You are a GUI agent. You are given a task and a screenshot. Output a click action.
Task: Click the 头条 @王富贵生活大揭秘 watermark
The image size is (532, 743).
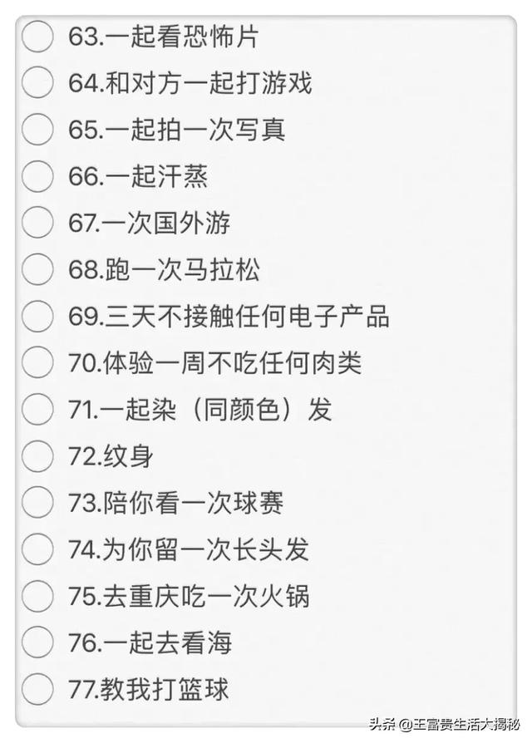point(445,724)
